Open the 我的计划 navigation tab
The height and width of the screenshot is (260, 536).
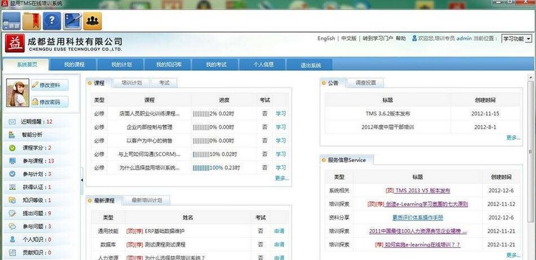pyautogui.click(x=121, y=65)
